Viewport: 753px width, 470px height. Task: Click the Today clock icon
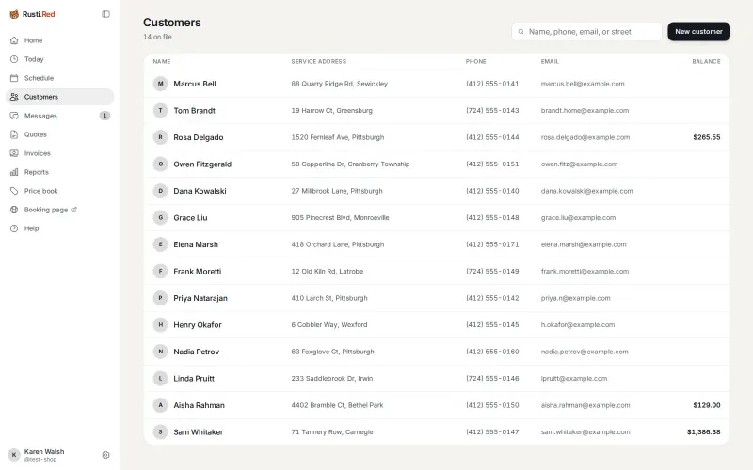[14, 59]
